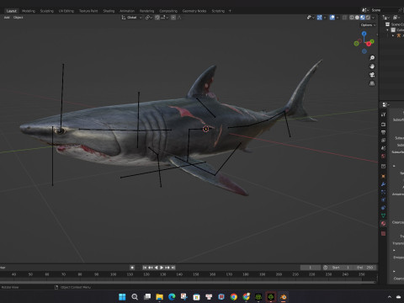Open the Options dropdown in the viewport
This screenshot has width=404, height=303.
pos(368,25)
